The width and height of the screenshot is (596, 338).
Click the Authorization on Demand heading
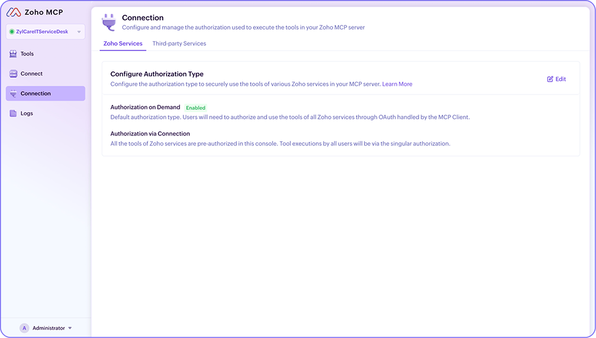[145, 107]
